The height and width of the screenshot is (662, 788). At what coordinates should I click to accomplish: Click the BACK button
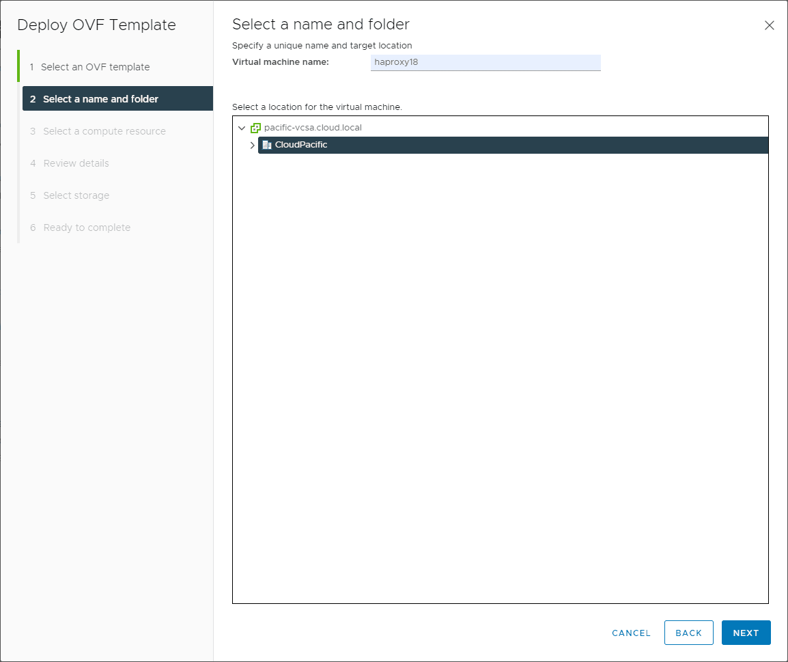tap(688, 633)
